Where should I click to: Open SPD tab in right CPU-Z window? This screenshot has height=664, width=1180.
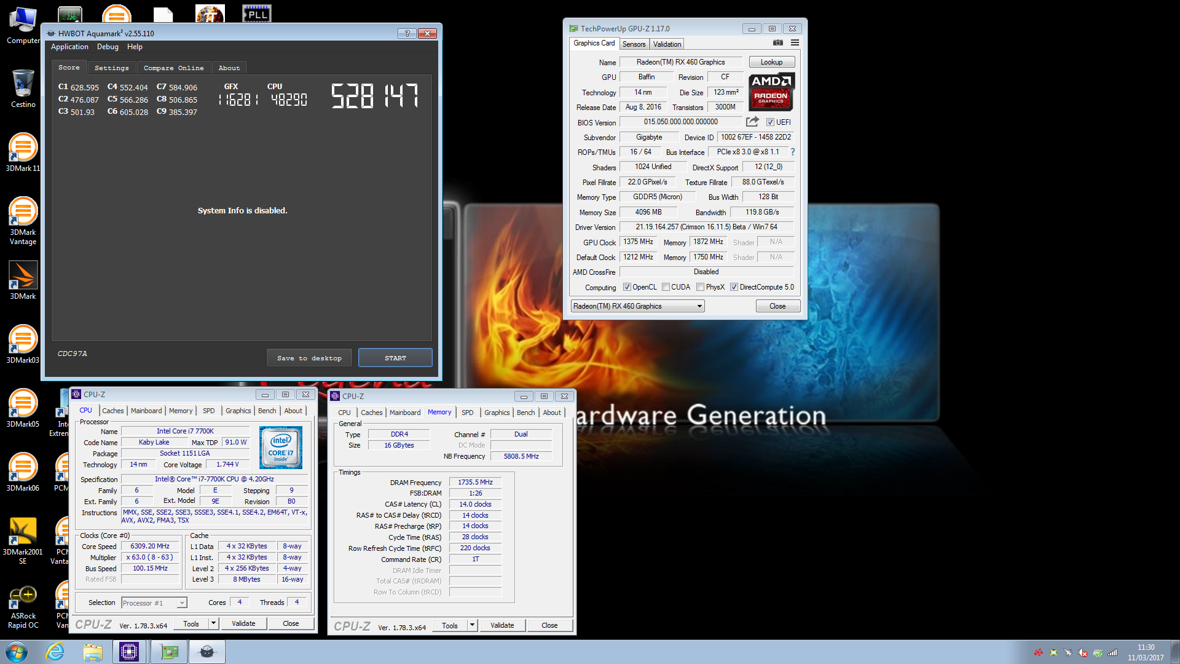468,413
